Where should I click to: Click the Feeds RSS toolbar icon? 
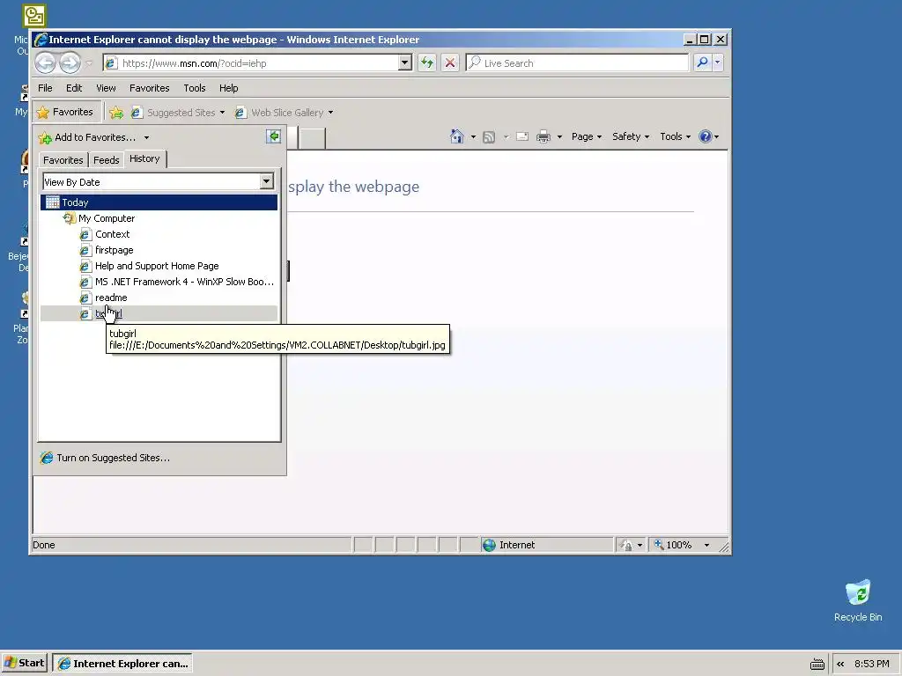coord(489,136)
